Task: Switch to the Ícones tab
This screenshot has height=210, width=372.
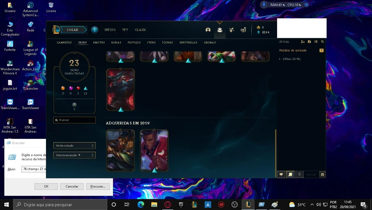Action: pyautogui.click(x=167, y=43)
